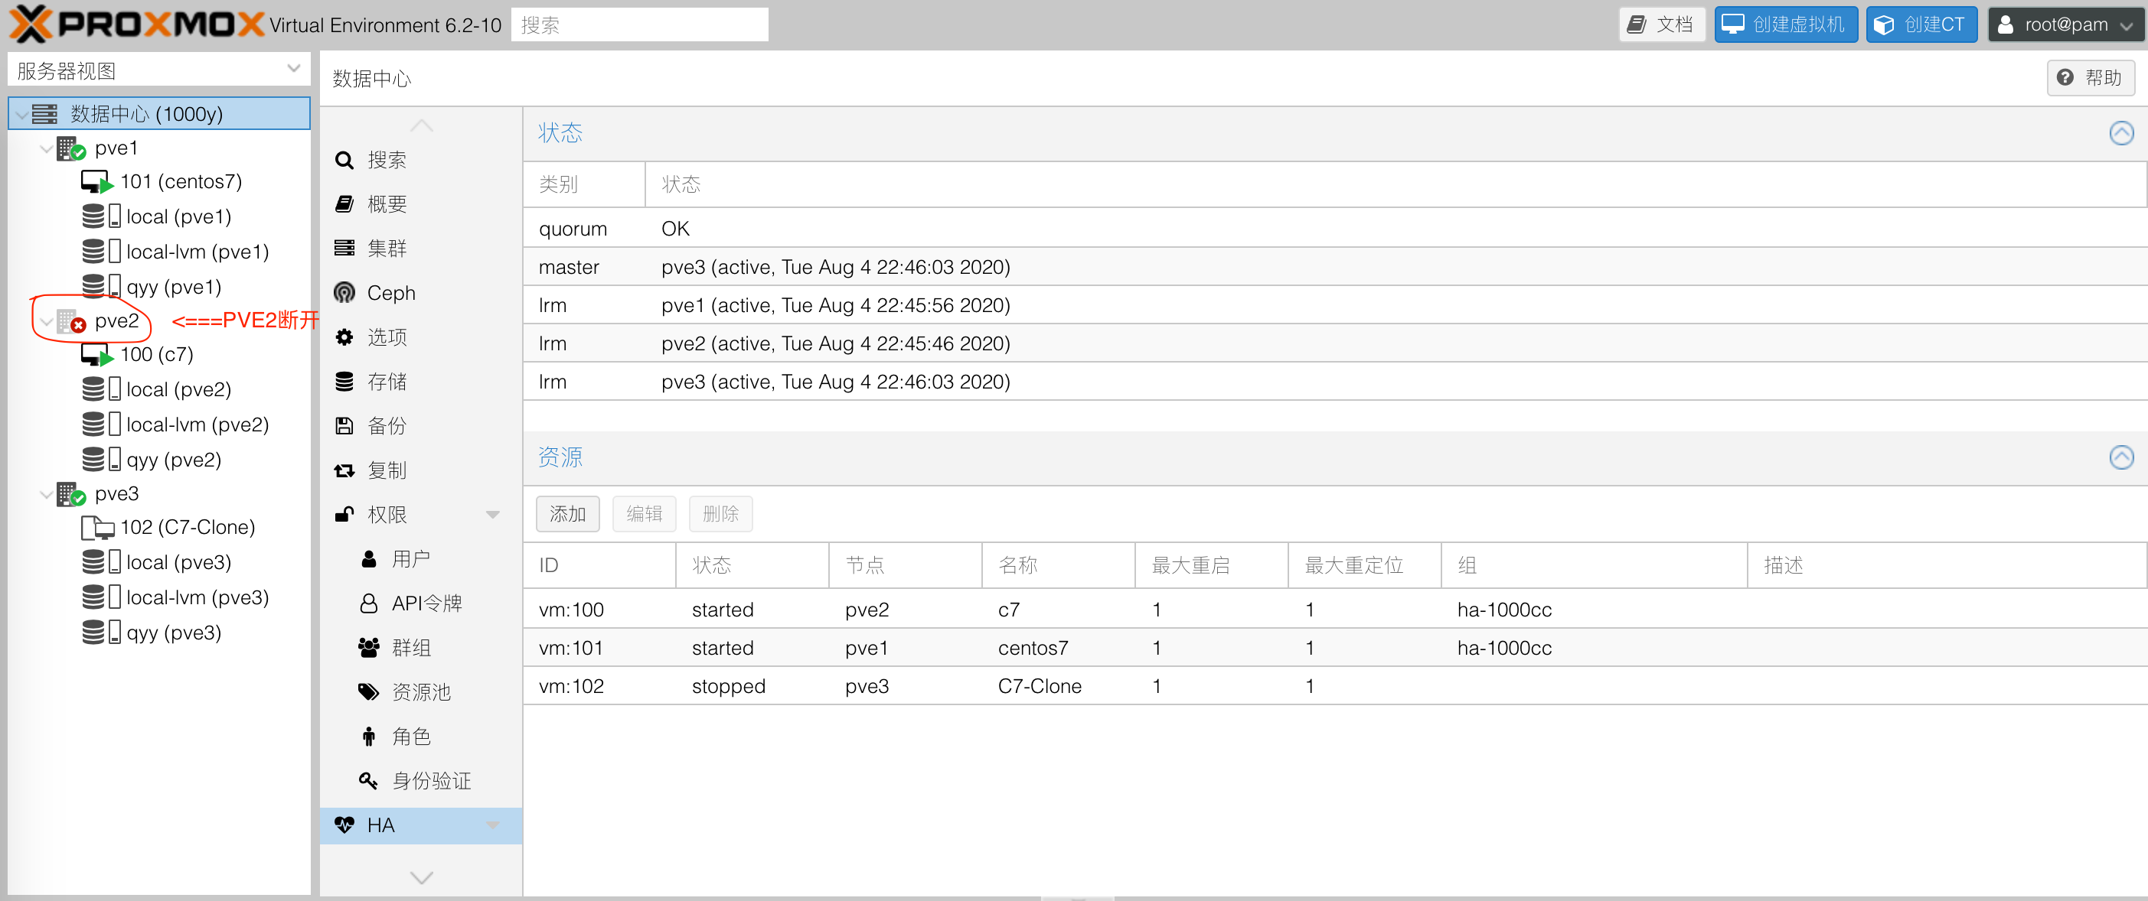The image size is (2148, 901).
Task: Click the magnifier icon beside 搜索 menu
Action: pos(344,160)
